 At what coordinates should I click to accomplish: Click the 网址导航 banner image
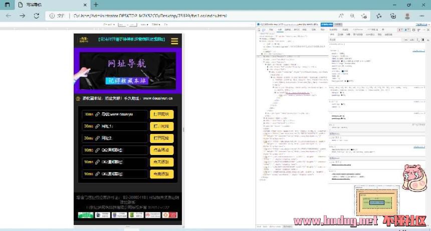pos(127,71)
